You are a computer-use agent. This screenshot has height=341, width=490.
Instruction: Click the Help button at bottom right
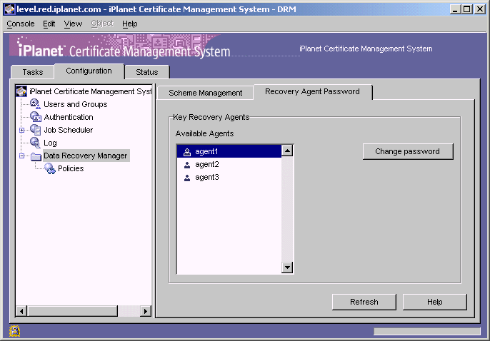(x=435, y=302)
